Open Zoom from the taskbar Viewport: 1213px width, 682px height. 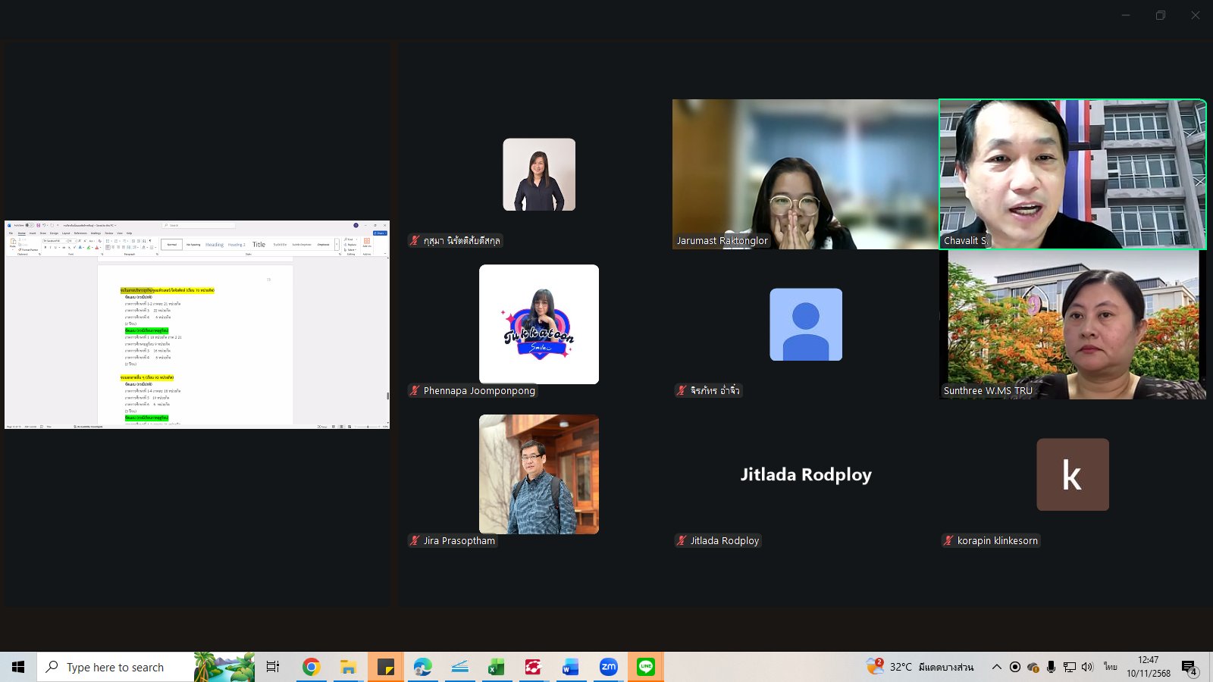[x=608, y=667]
